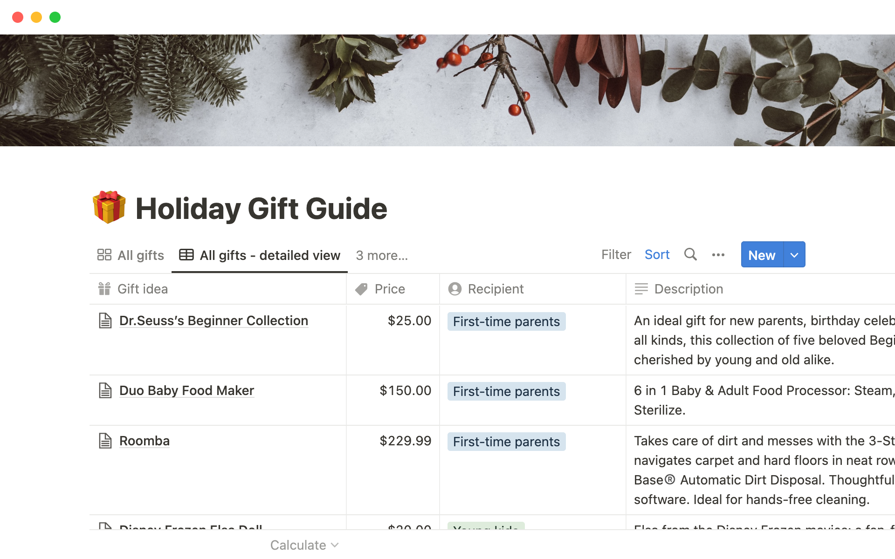Create a new entry with New button

pos(762,255)
